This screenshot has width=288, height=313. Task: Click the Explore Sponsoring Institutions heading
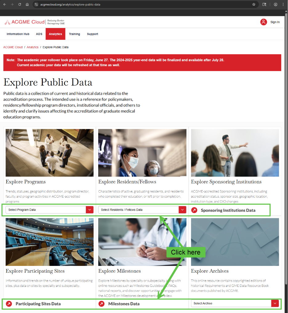tap(226, 182)
